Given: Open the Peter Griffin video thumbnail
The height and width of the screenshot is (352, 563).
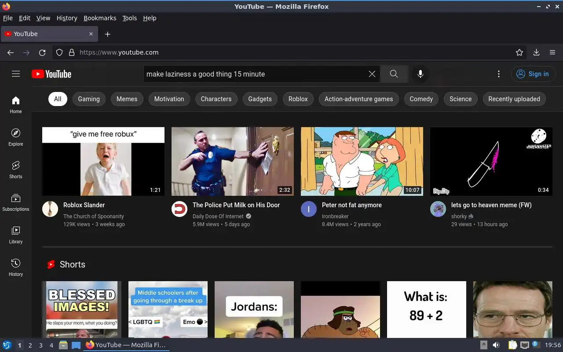Looking at the screenshot, I should click(362, 161).
